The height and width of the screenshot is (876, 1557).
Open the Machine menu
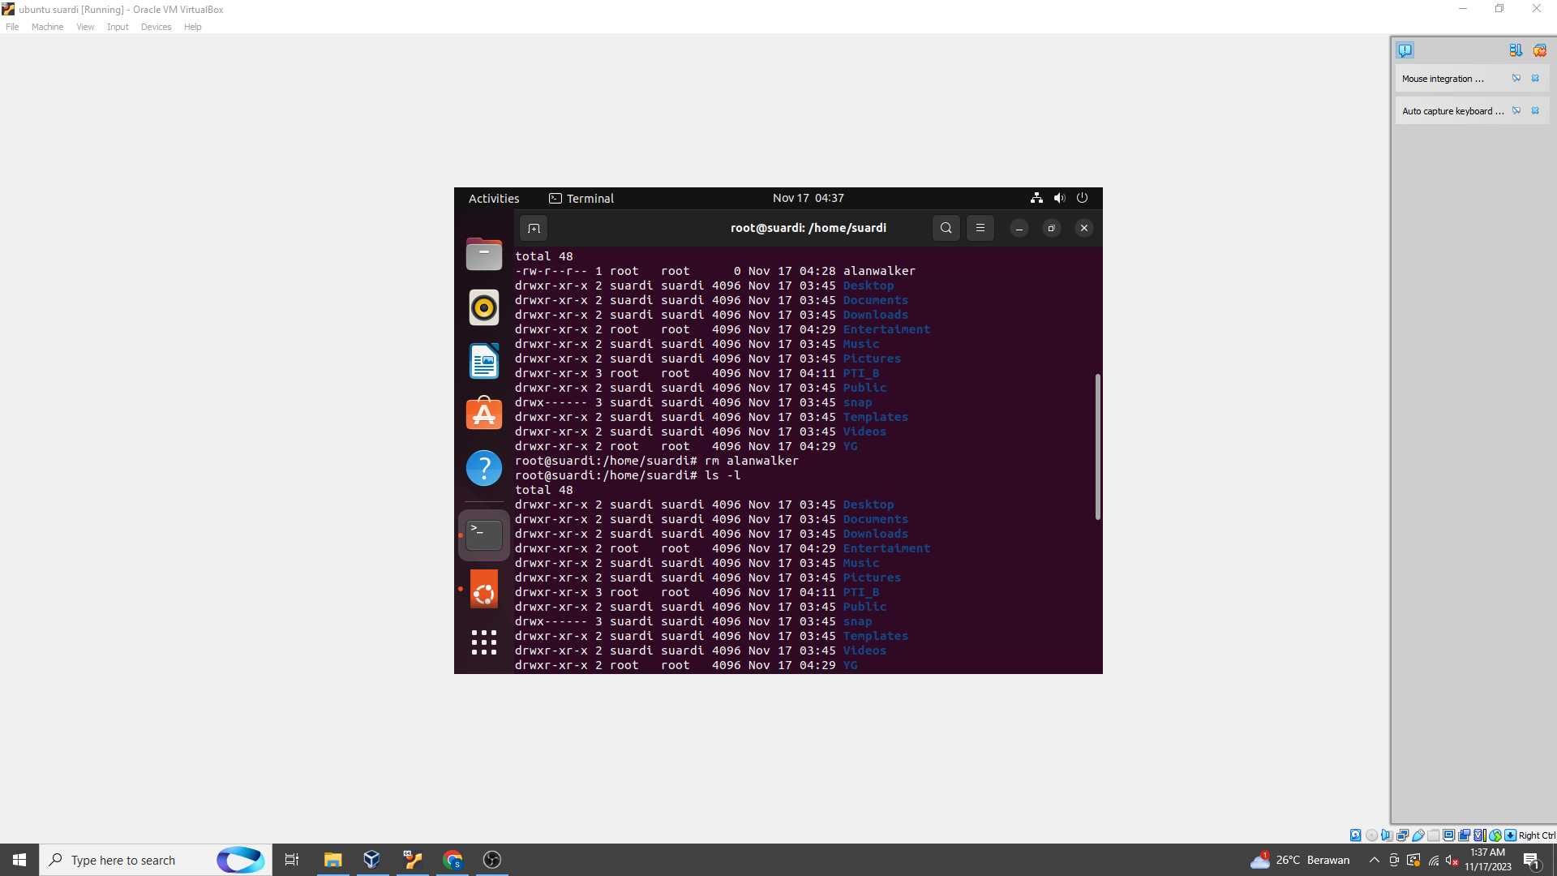pyautogui.click(x=47, y=27)
